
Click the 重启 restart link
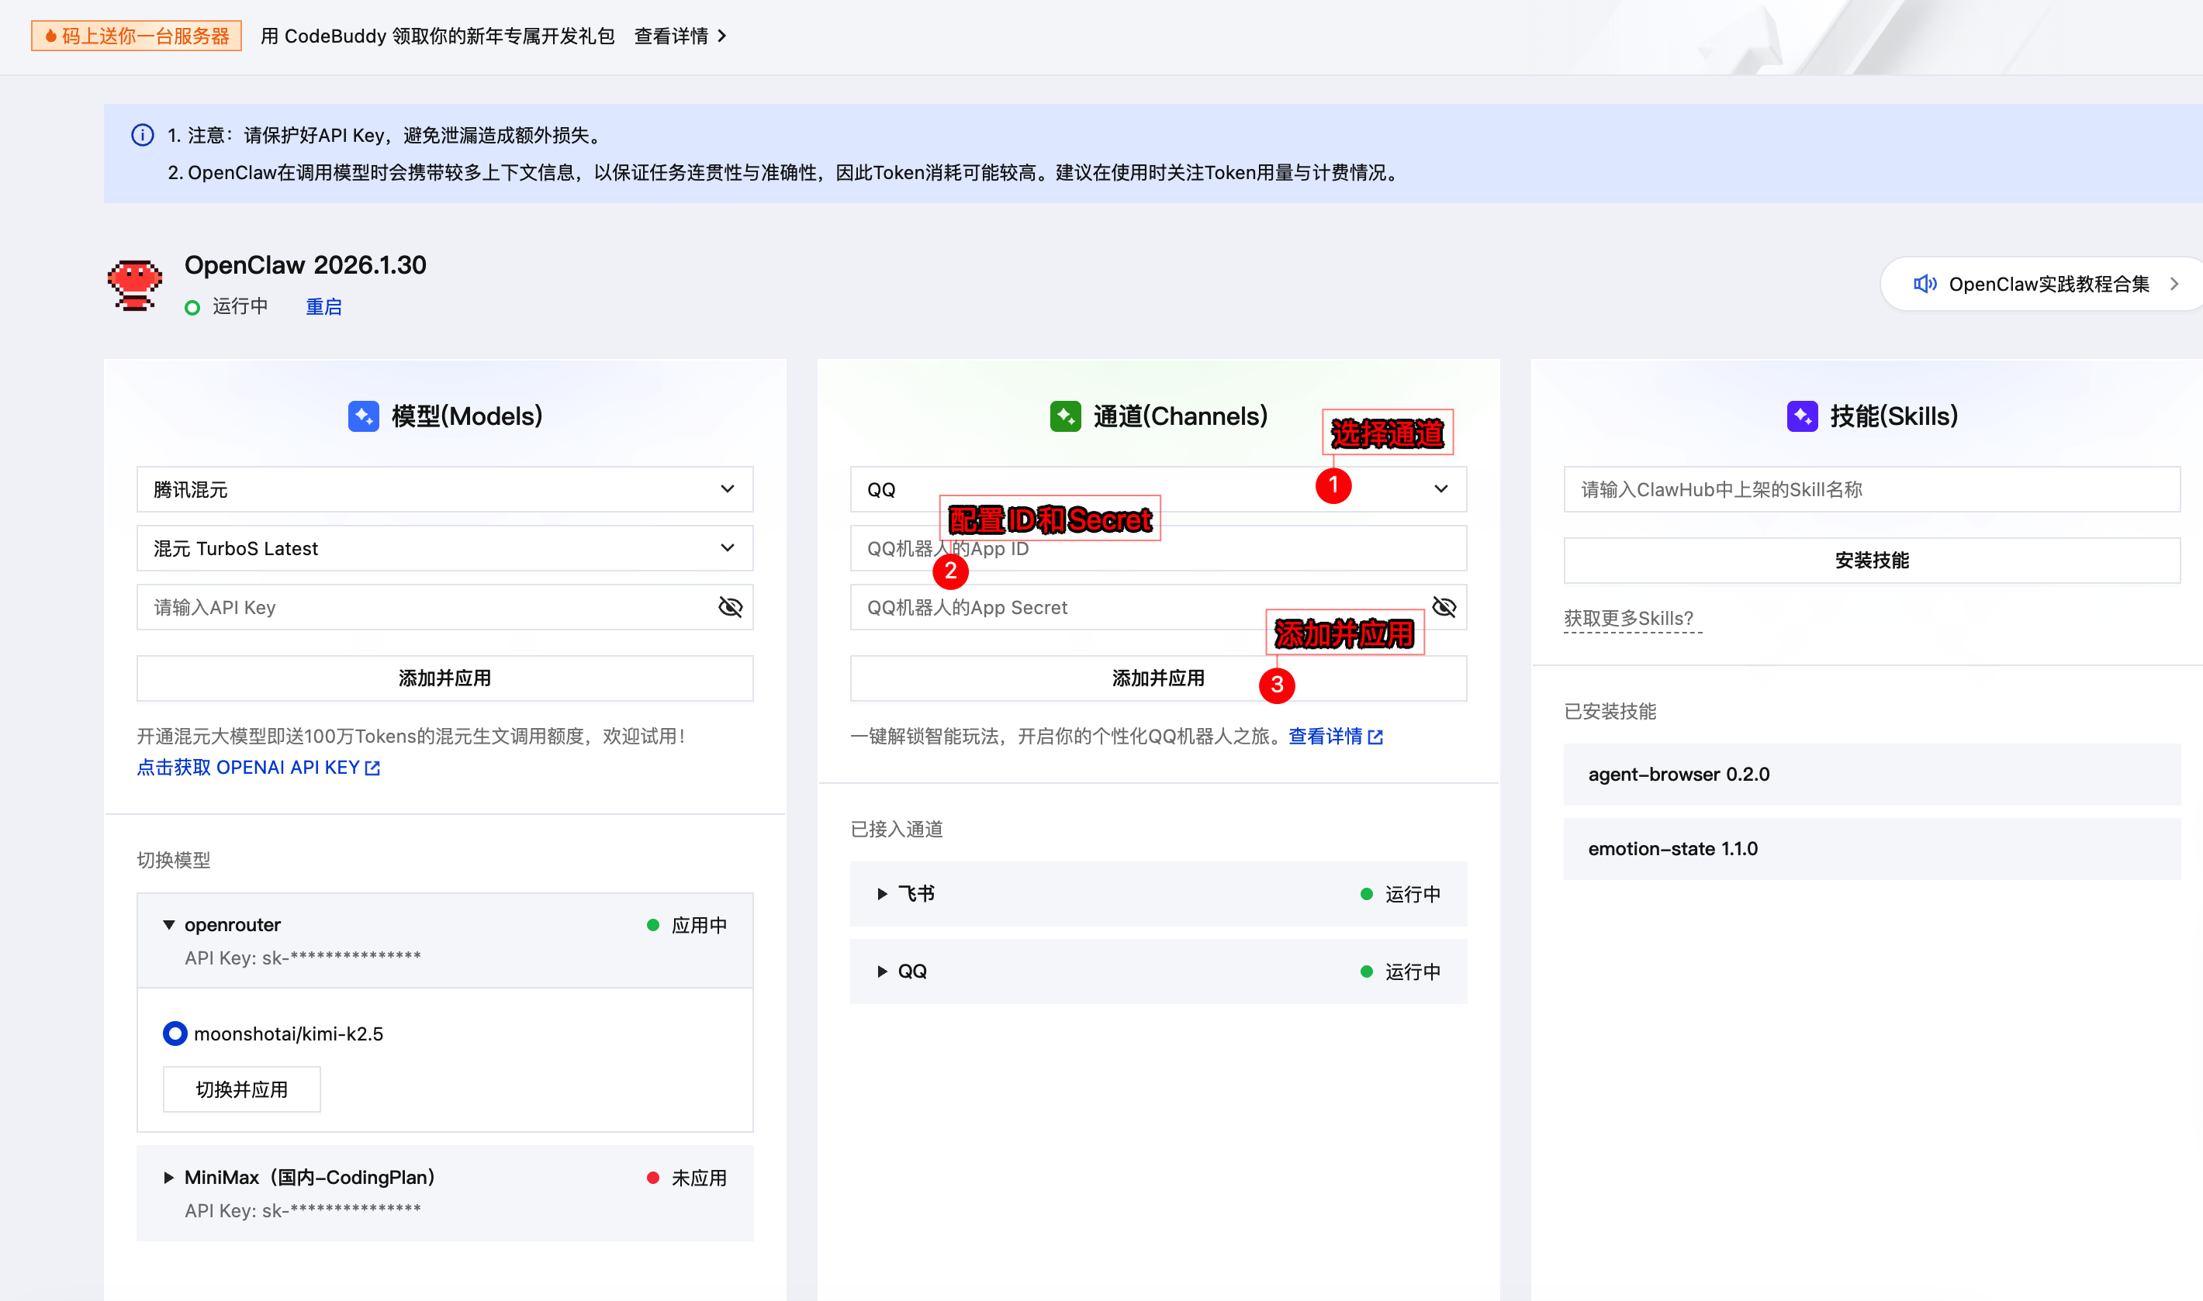(323, 307)
